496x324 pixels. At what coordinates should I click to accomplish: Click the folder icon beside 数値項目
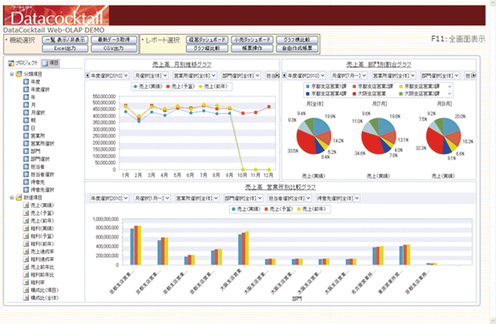click(19, 198)
